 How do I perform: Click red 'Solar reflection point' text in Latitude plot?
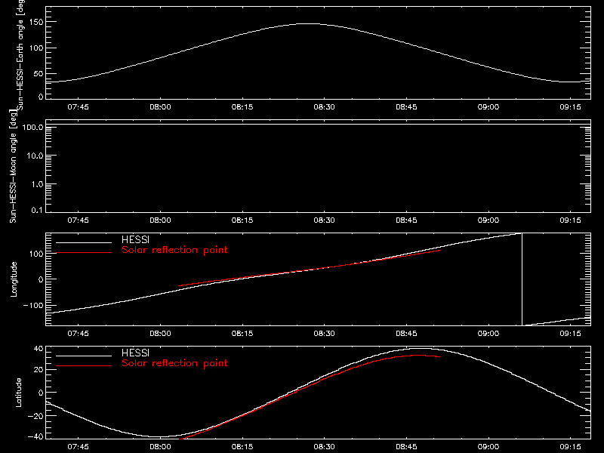(174, 363)
